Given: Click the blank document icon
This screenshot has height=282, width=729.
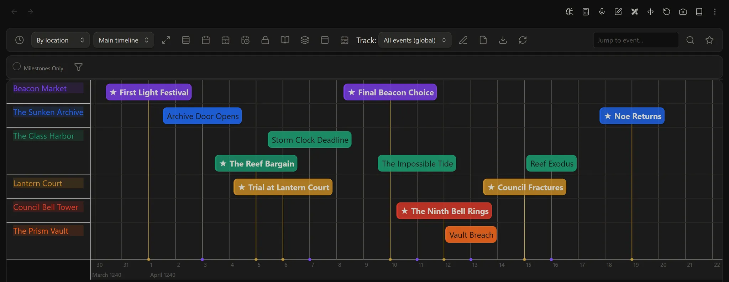Looking at the screenshot, I should pos(483,40).
